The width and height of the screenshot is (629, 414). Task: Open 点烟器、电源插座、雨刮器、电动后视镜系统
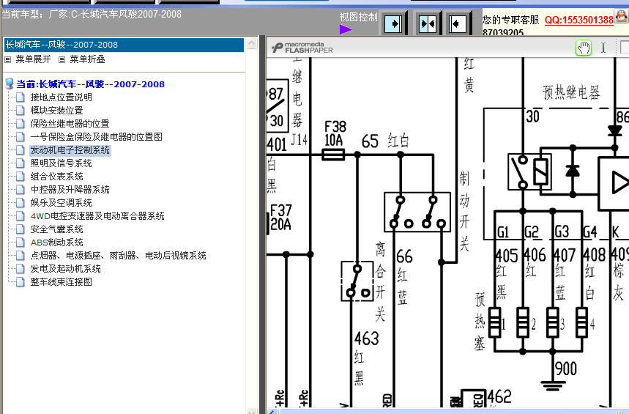[119, 256]
